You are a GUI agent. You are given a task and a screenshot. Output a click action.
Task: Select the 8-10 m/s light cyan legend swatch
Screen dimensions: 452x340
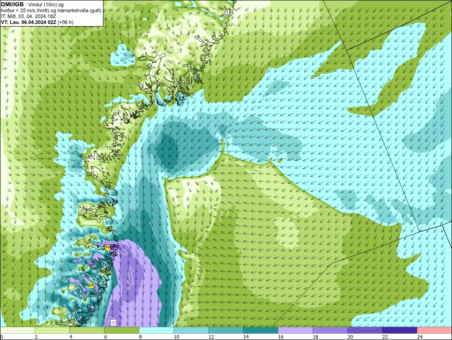pos(156,330)
